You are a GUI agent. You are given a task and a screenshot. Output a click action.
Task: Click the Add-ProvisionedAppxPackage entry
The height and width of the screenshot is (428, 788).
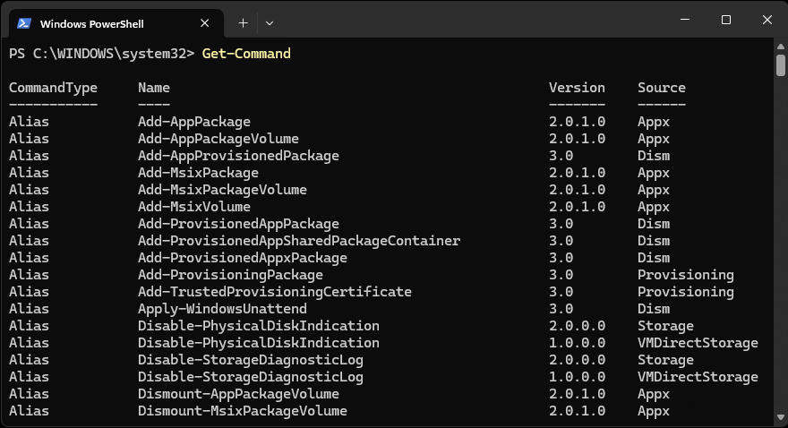coord(243,258)
